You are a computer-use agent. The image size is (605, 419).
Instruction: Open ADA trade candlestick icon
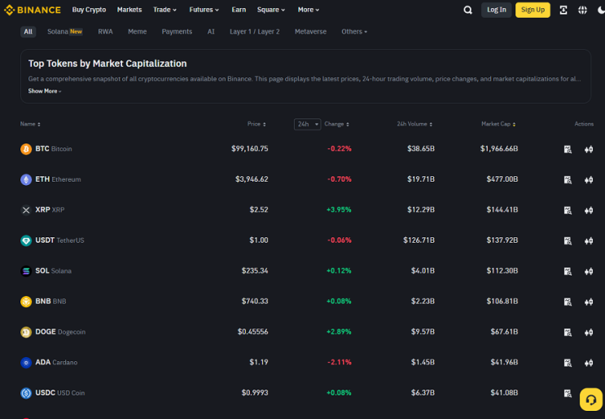click(589, 363)
